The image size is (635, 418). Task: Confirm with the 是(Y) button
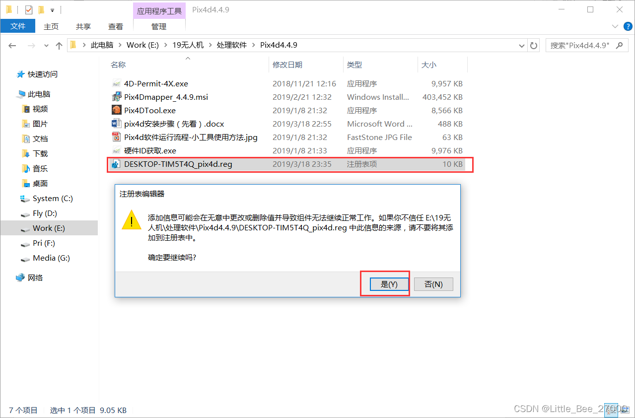(x=389, y=284)
